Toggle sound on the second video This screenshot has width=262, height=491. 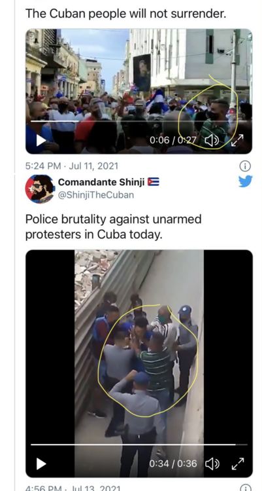[x=212, y=464]
